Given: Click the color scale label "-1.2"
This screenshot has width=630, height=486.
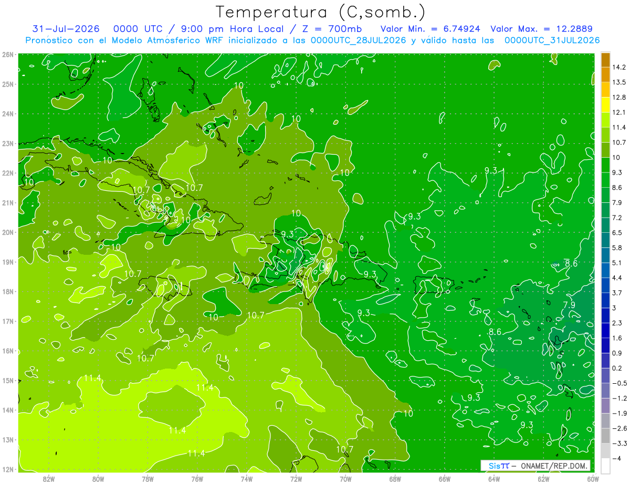Looking at the screenshot, I should point(619,398).
